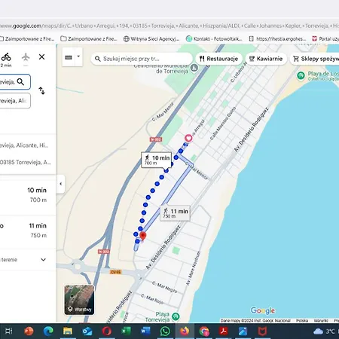Filter map by Restauracje
339x339 pixels.
pos(219,59)
